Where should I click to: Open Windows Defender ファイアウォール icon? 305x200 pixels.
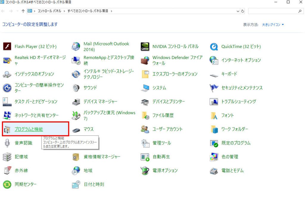click(x=145, y=60)
